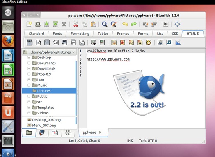
Task: Insert HTML5 section tag icon
Action: (30, 43)
